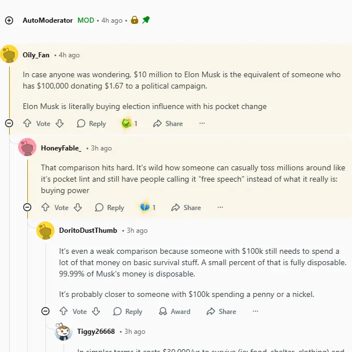Click the award icon on Oily_Fan's comment
352x352 pixels.
click(127, 123)
